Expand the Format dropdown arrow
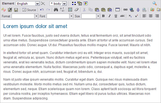 (x=36, y=16)
